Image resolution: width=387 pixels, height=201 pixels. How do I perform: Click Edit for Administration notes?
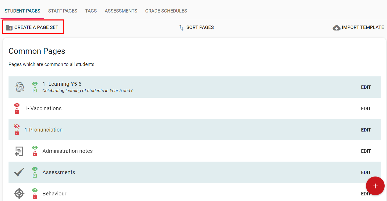click(x=366, y=151)
